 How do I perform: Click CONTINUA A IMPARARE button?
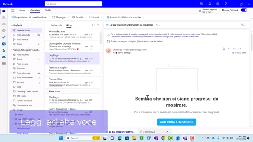point(177,122)
